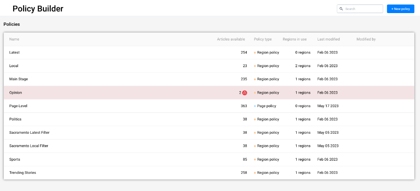Click the red warning icon in Opinion row

(245, 92)
